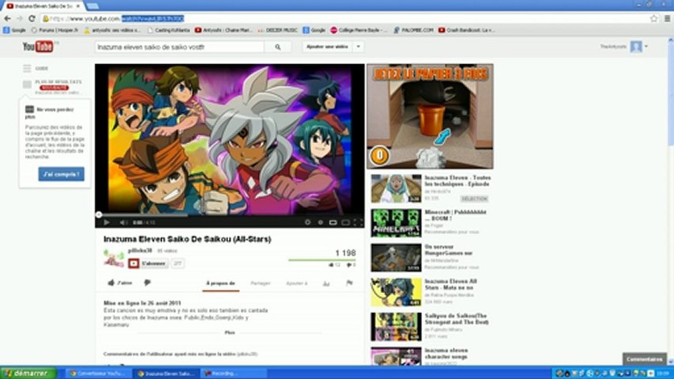Image resolution: width=674 pixels, height=379 pixels.
Task: Click the likes ratio bar under the view count
Action: [x=322, y=260]
